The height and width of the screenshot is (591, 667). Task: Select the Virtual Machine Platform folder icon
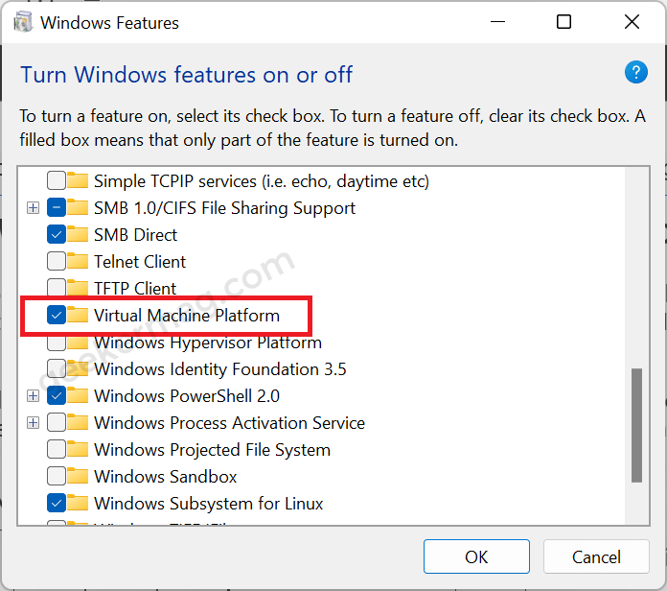tap(78, 315)
